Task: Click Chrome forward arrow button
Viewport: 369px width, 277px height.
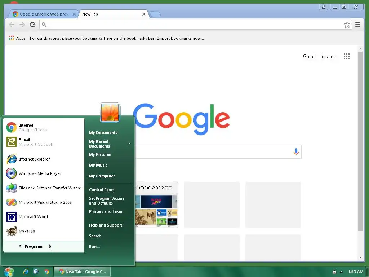Action: 22,25
